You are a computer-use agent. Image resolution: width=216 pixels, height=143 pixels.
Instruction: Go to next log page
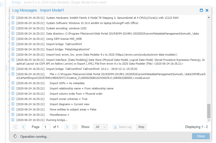tap(67, 127)
